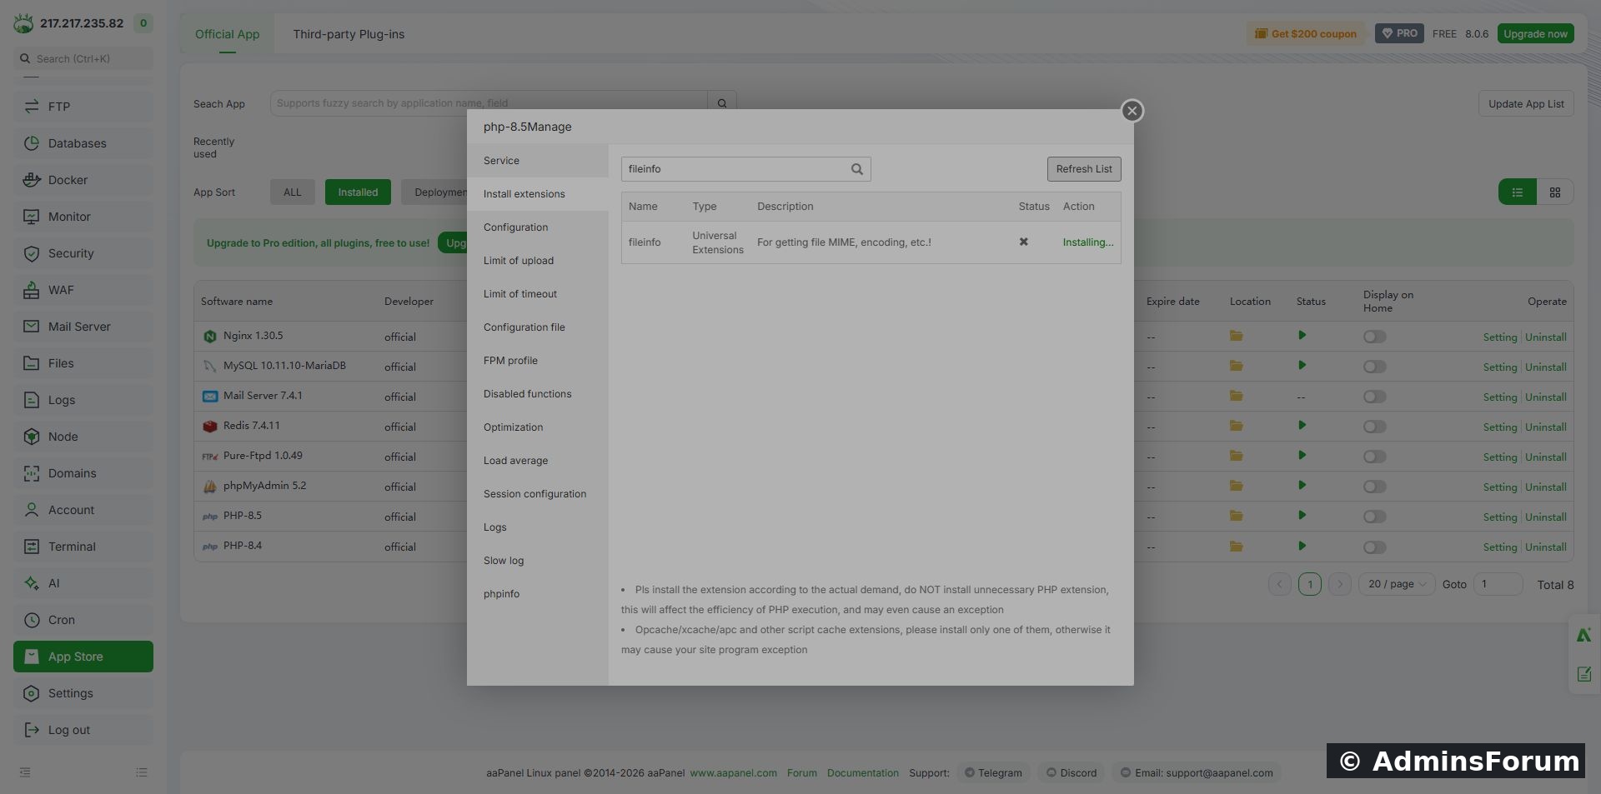Screen dimensions: 1601x794
Task: Click the Goto page number field
Action: 1498,584
